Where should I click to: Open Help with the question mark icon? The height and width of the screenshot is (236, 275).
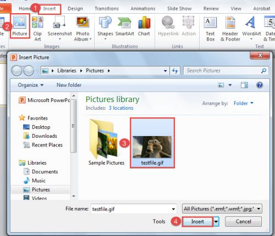point(260,85)
